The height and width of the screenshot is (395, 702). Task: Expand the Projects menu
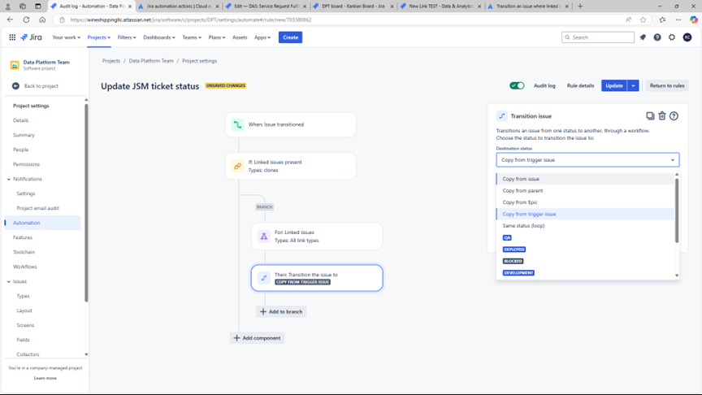99,37
